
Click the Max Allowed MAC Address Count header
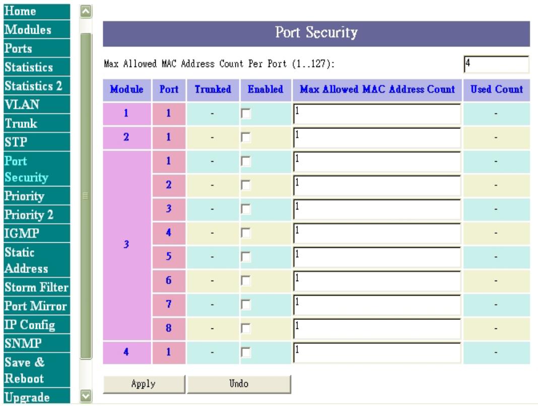(377, 90)
